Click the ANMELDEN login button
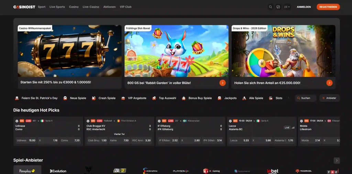This screenshot has width=352, height=174. pyautogui.click(x=304, y=7)
